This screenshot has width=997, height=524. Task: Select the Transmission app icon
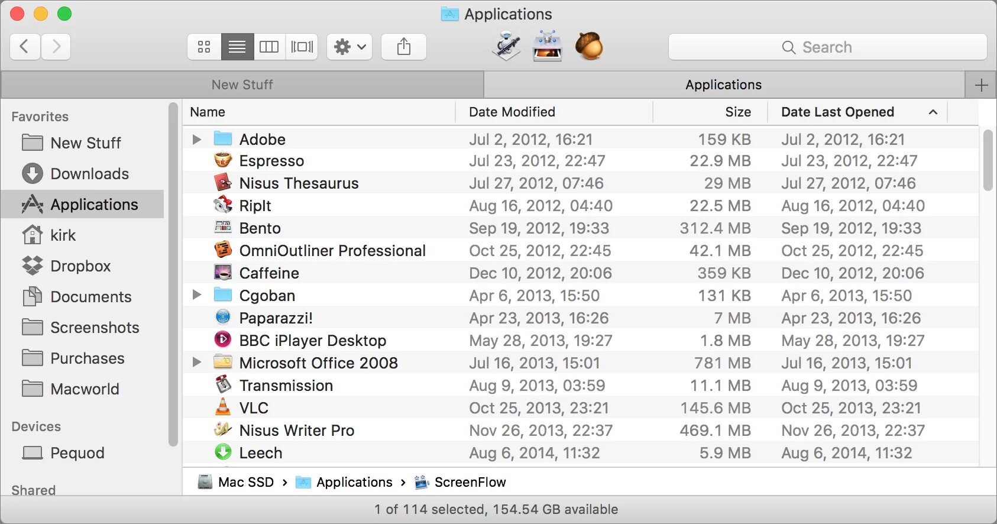[x=223, y=385]
